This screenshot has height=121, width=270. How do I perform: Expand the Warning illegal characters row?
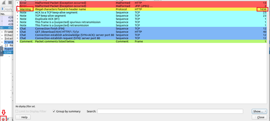(18, 9)
